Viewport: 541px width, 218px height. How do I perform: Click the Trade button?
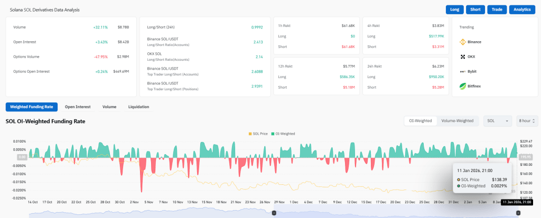pyautogui.click(x=497, y=10)
